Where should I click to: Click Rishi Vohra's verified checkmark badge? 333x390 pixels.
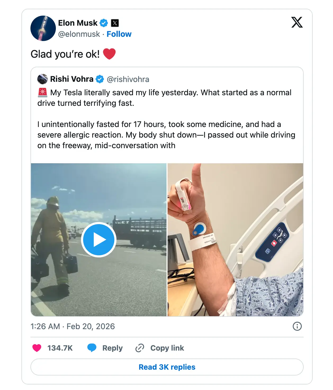(x=100, y=79)
